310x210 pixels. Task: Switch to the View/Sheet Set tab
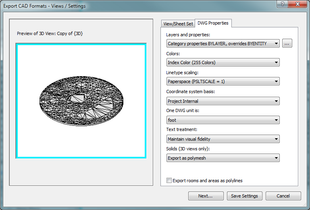(x=177, y=24)
